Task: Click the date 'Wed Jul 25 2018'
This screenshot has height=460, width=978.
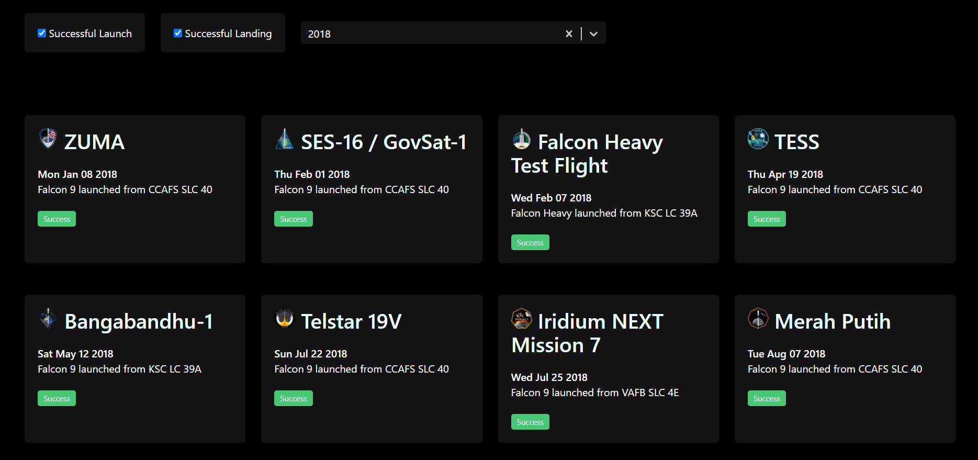Action: (x=549, y=377)
